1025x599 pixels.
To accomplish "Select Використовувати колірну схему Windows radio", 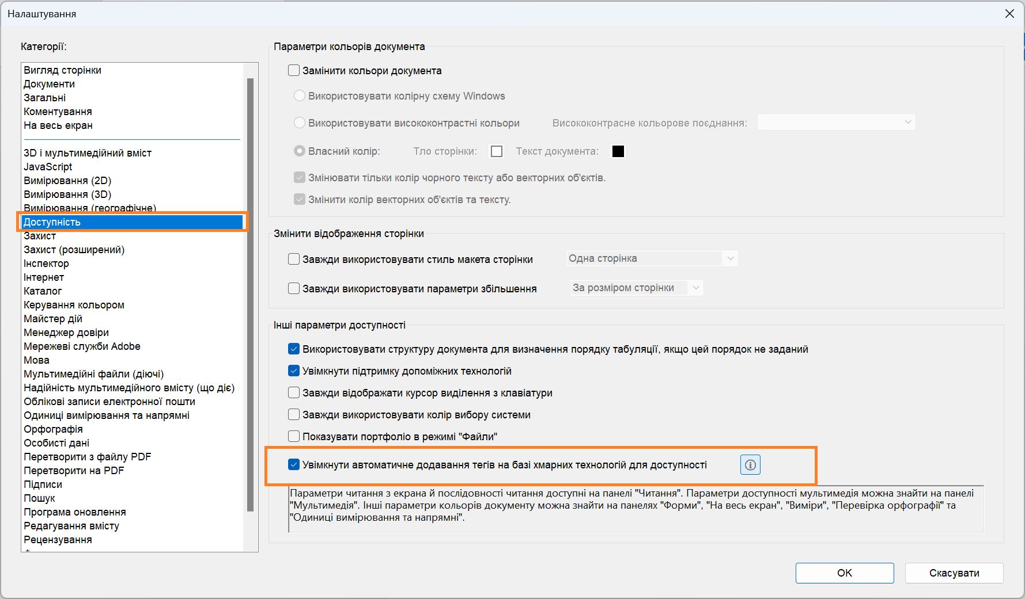I will (x=300, y=96).
